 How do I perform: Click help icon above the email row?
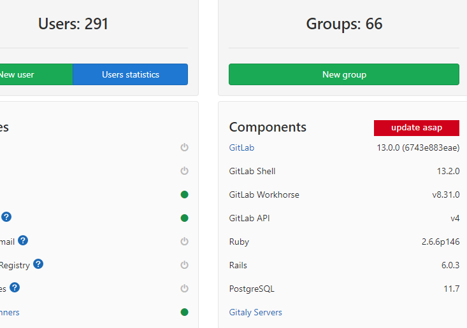[6, 217]
